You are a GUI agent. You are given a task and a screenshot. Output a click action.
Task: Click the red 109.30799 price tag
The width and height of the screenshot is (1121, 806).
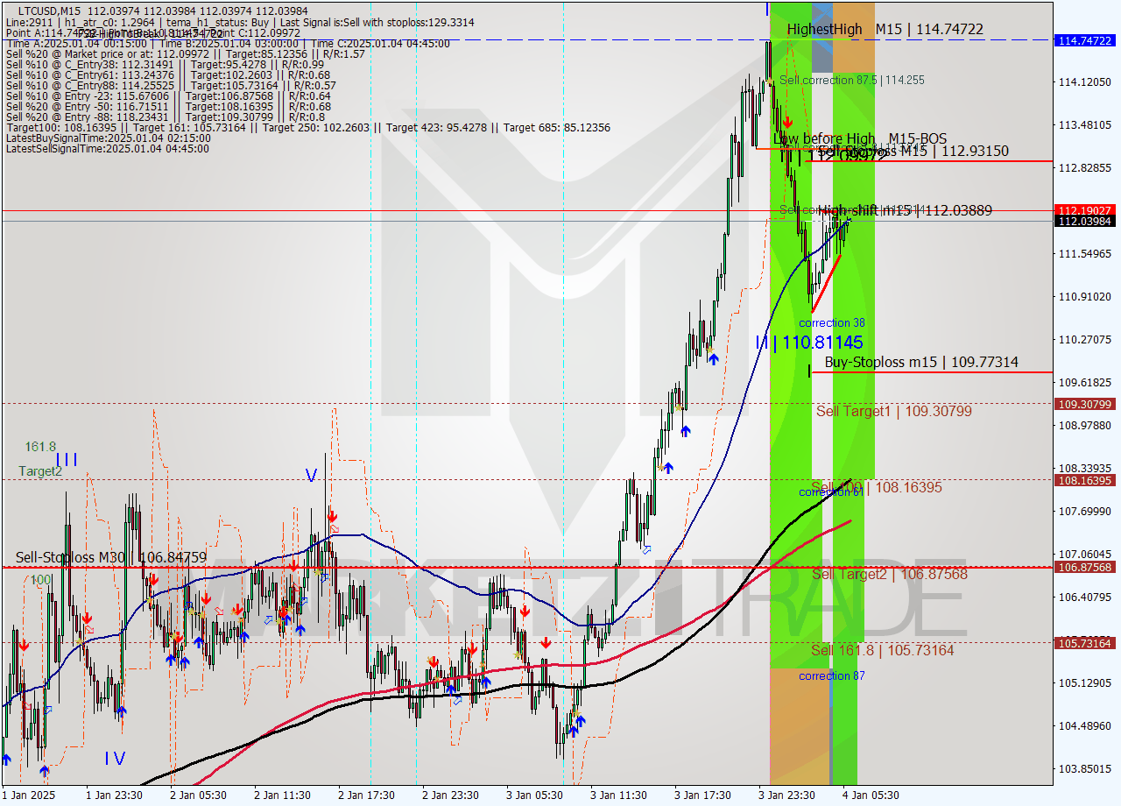[1086, 404]
